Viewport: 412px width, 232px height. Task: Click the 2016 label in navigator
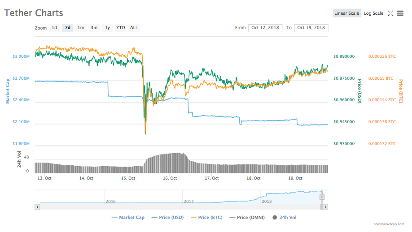[110, 202]
